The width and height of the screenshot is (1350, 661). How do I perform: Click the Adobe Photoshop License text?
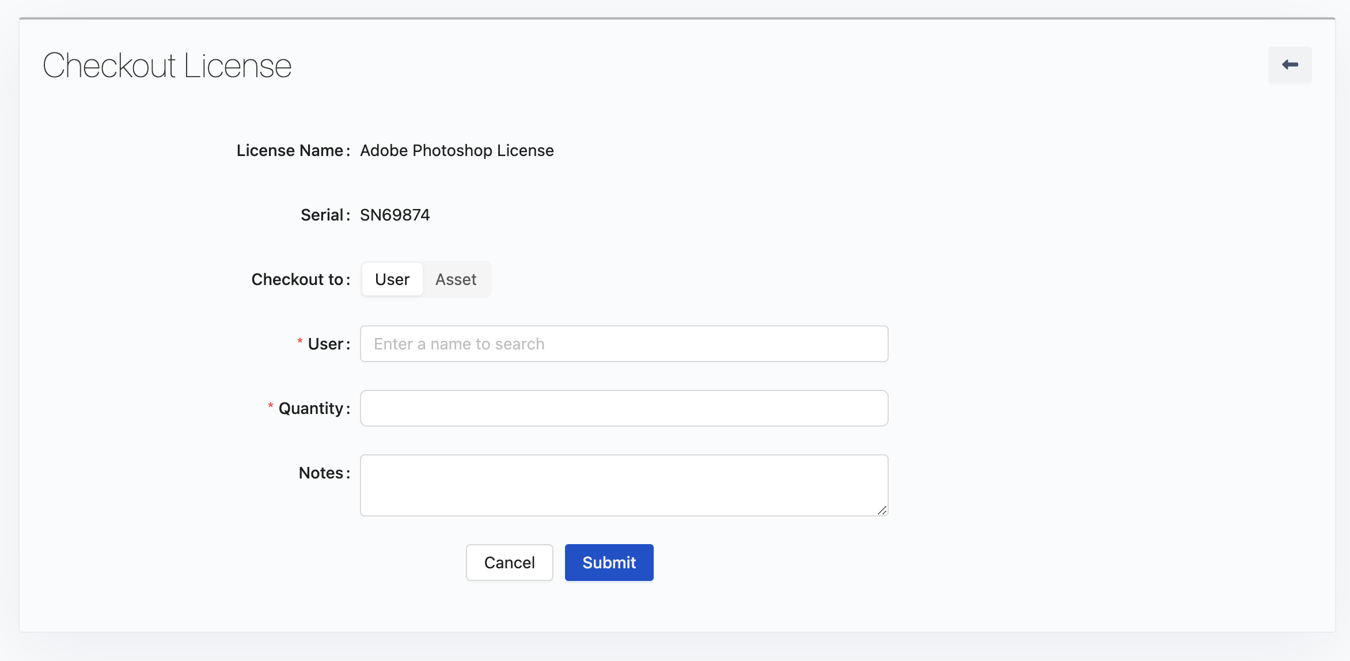point(457,150)
